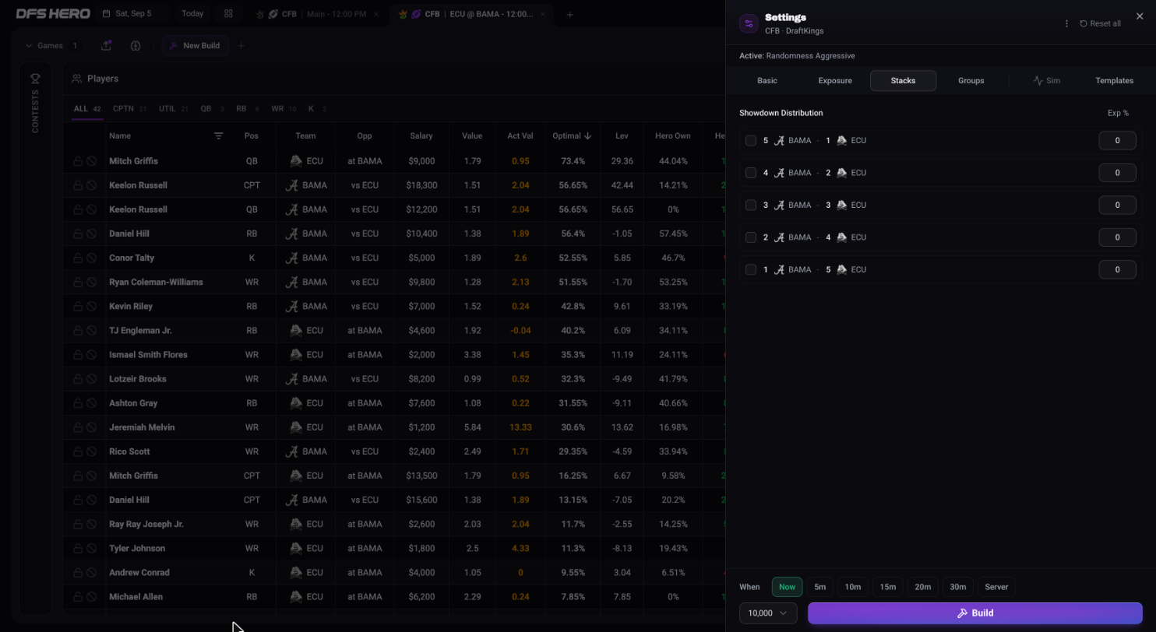
Task: Click the purple Build button
Action: click(x=975, y=613)
